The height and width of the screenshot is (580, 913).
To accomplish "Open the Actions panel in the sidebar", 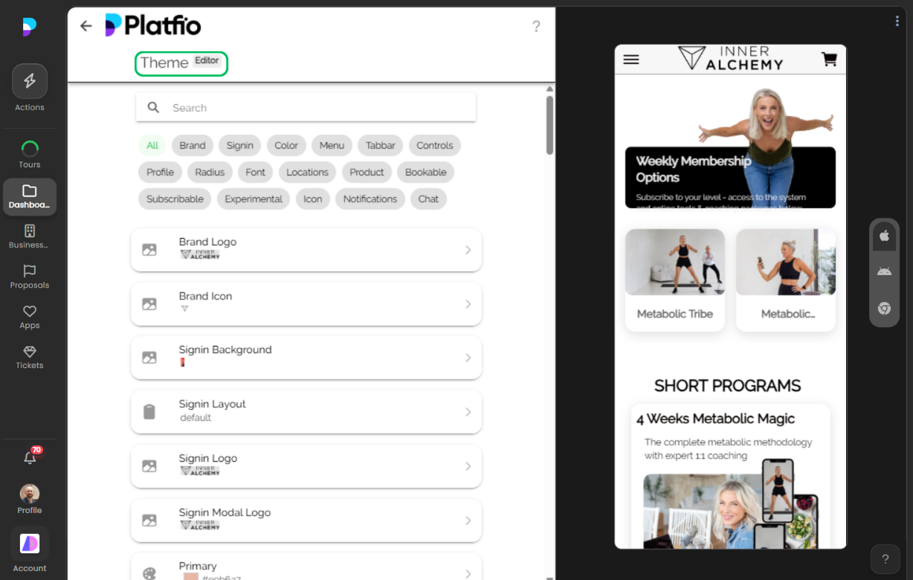I will [29, 80].
